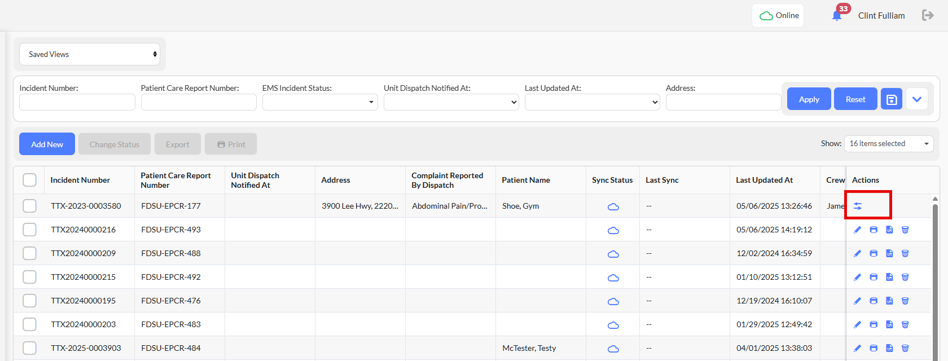Click the logout icon beside Clint Fulliam
The width and height of the screenshot is (948, 361).
pyautogui.click(x=927, y=15)
